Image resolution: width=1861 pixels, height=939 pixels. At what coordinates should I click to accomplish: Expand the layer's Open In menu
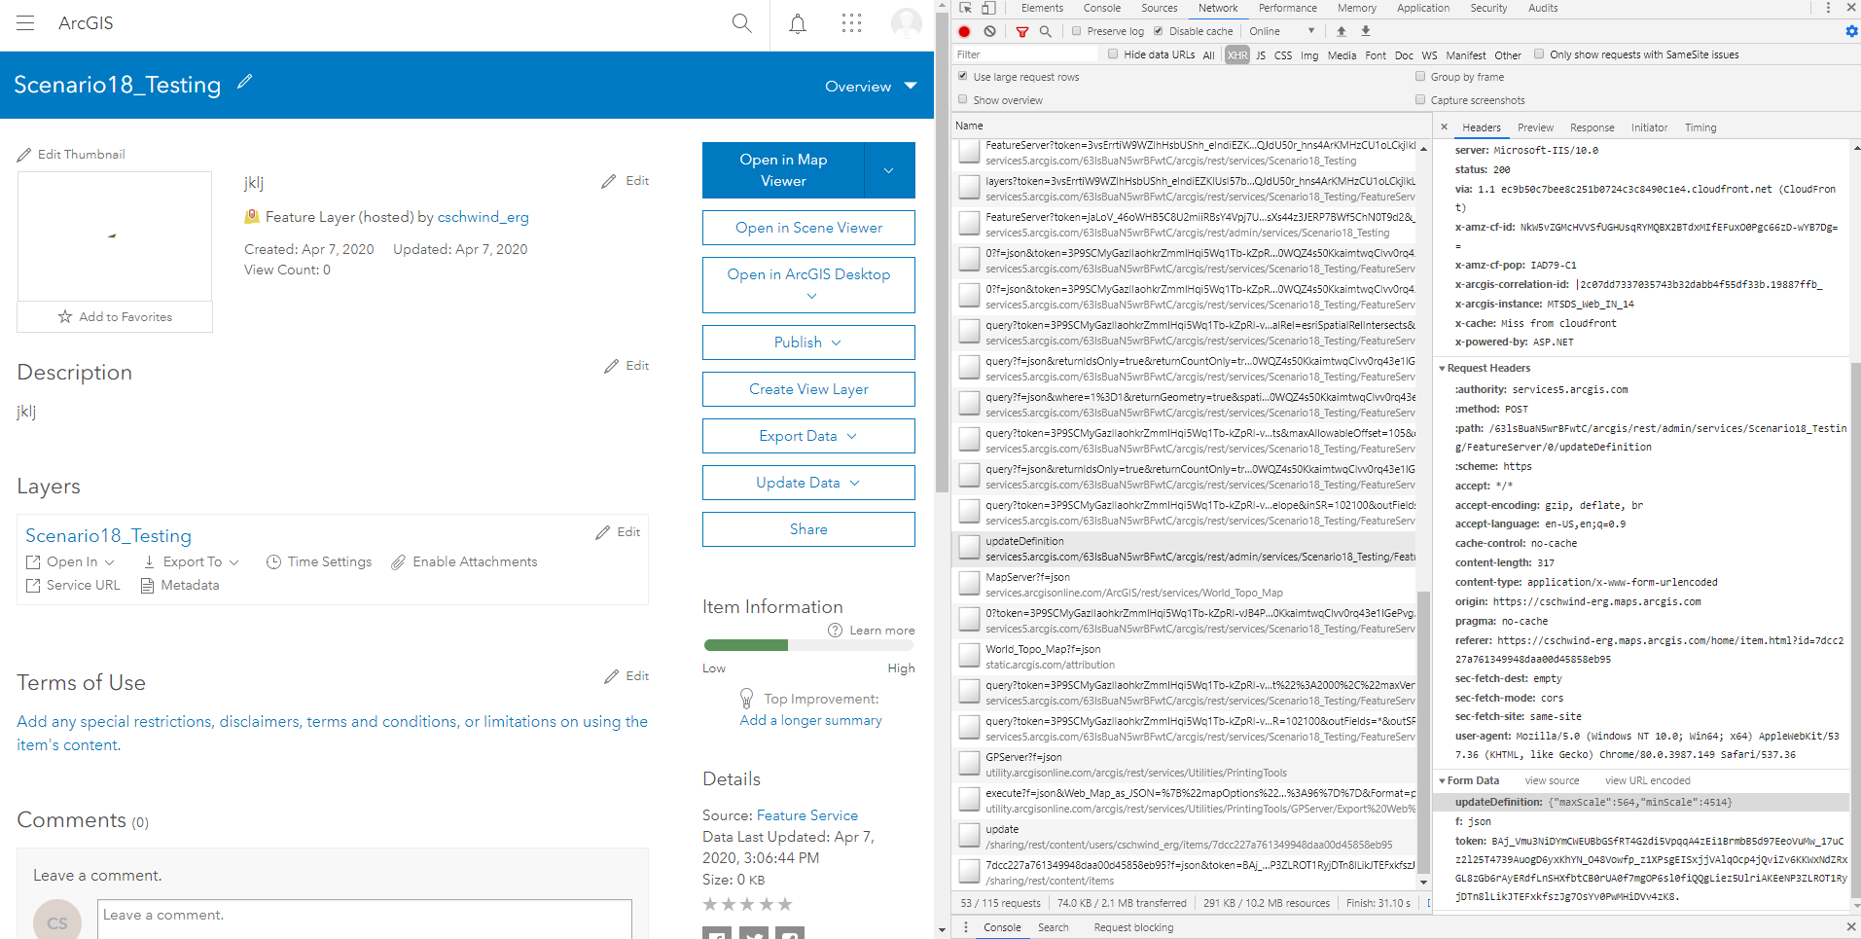[71, 561]
